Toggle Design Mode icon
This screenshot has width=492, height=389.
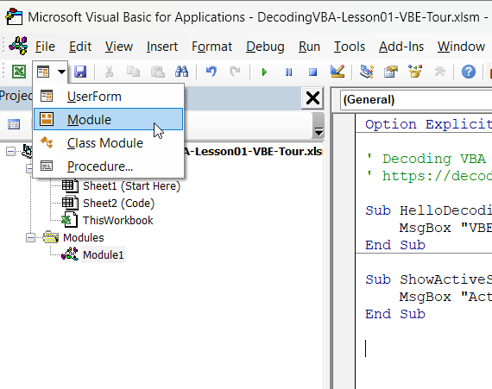[337, 72]
